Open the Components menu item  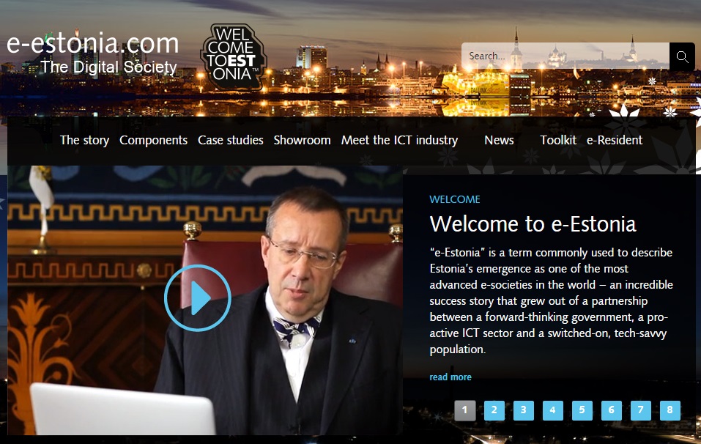153,141
